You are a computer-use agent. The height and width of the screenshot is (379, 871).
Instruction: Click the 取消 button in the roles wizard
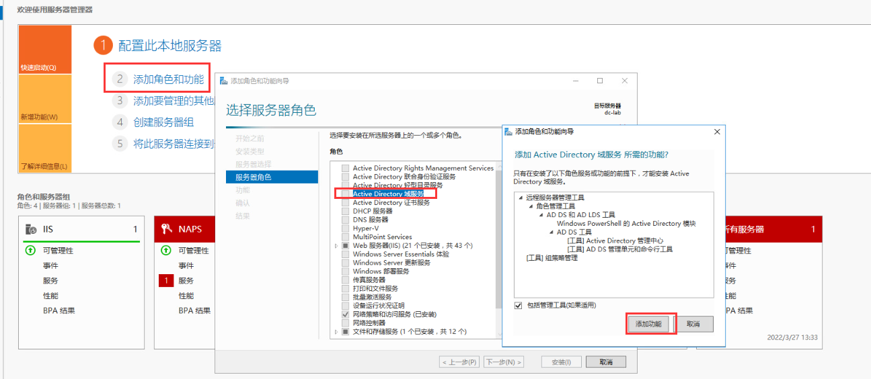605,362
